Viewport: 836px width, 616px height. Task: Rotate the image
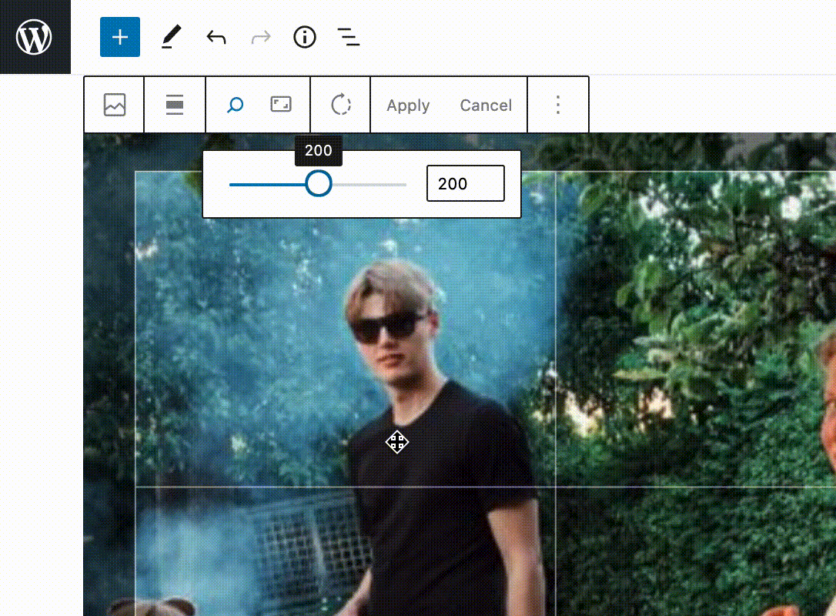pyautogui.click(x=341, y=105)
